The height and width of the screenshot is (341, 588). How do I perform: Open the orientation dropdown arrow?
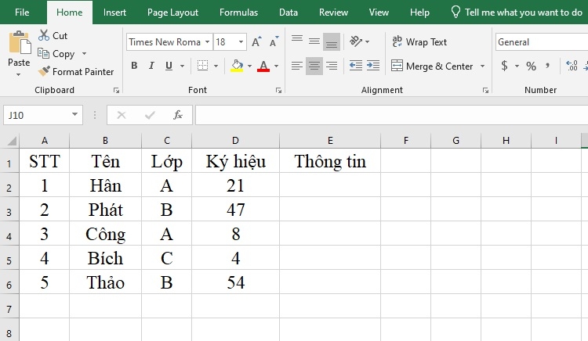[x=367, y=41]
